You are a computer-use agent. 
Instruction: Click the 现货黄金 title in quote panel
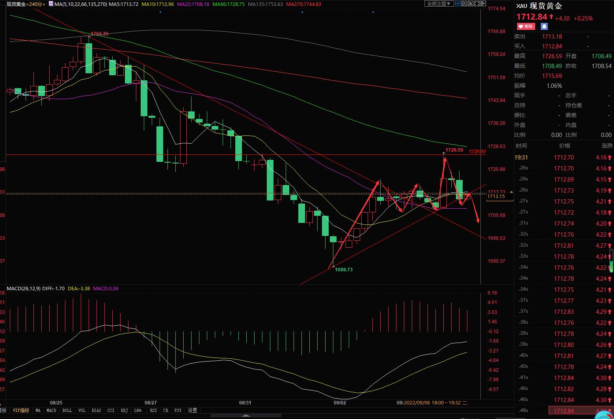(x=546, y=6)
